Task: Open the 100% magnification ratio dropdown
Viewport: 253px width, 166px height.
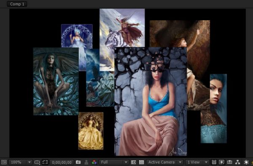Action: tap(21, 162)
